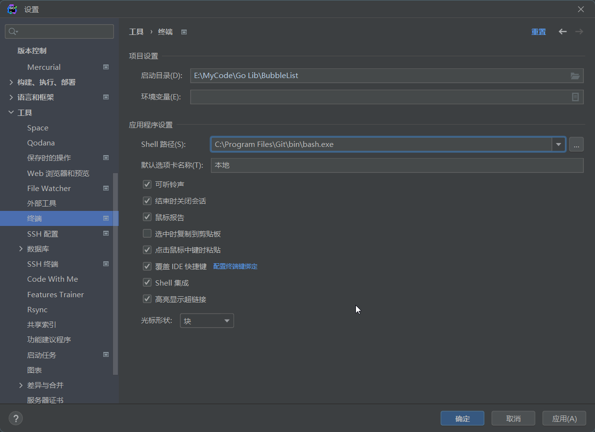
Task: Expand the 构建、执行、部署 tree node
Action: pyautogui.click(x=11, y=82)
